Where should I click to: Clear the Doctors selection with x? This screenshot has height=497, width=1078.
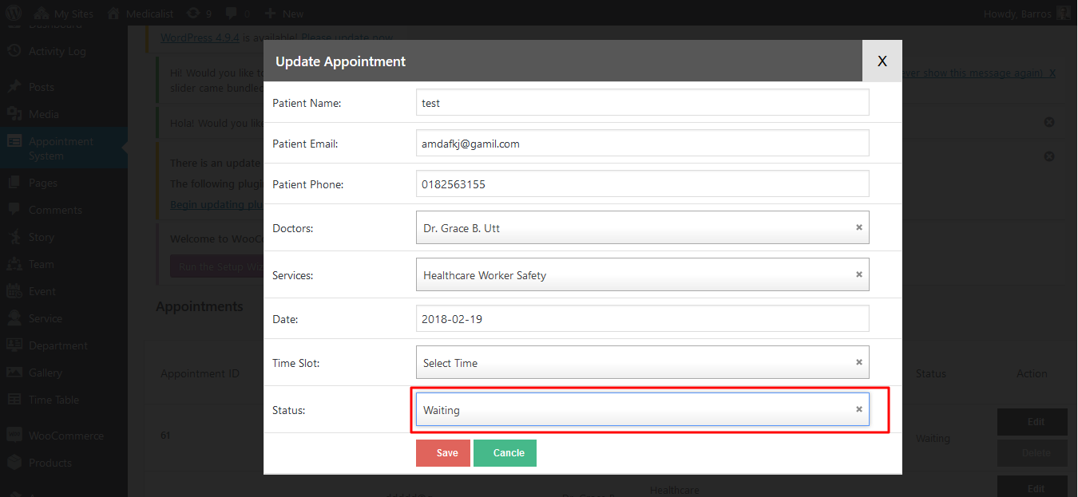[x=859, y=227]
